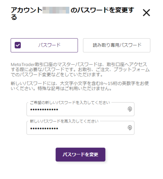Click the masked dots in confirmation field
Screen dimensions: 163x179
pyautogui.click(x=44, y=129)
